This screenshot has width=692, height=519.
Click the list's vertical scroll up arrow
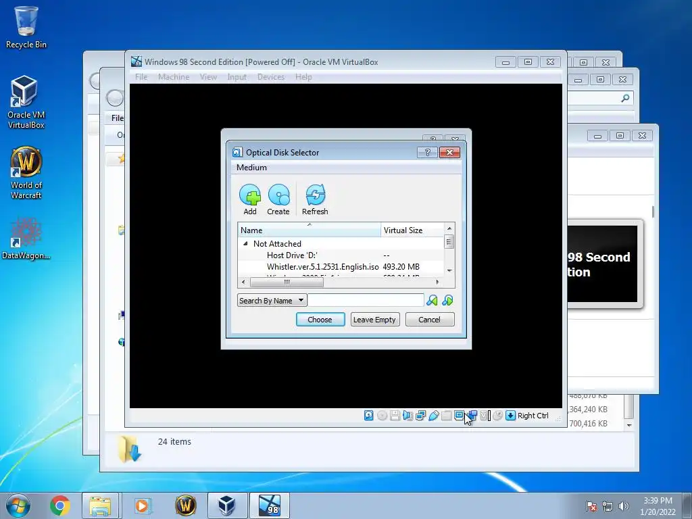449,228
